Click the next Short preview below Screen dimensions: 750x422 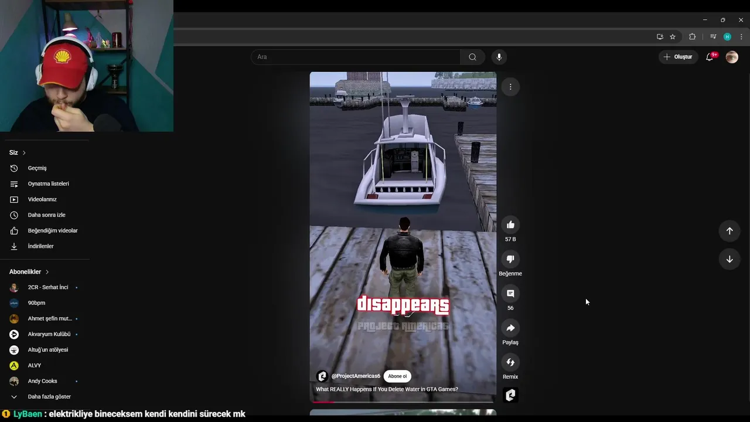coord(403,413)
